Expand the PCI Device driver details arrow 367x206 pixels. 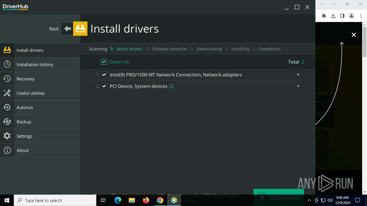(x=298, y=86)
